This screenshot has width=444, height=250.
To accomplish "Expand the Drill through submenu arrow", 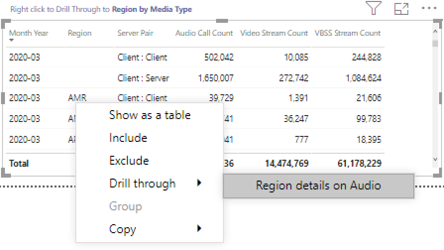I will pyautogui.click(x=199, y=183).
